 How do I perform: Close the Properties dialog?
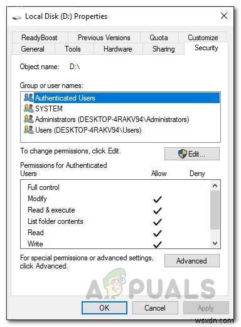224,16
